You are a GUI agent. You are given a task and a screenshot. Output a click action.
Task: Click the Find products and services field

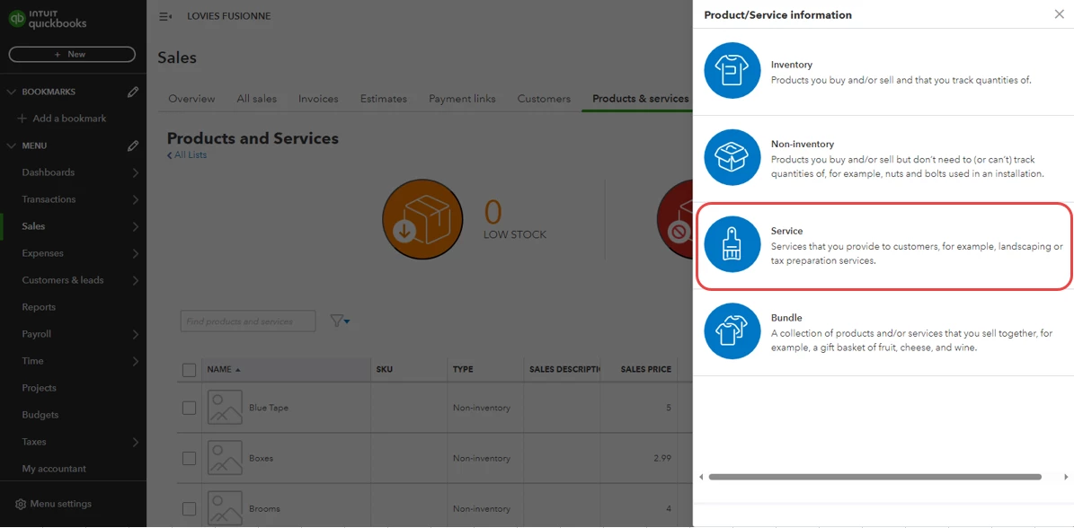pyautogui.click(x=248, y=321)
